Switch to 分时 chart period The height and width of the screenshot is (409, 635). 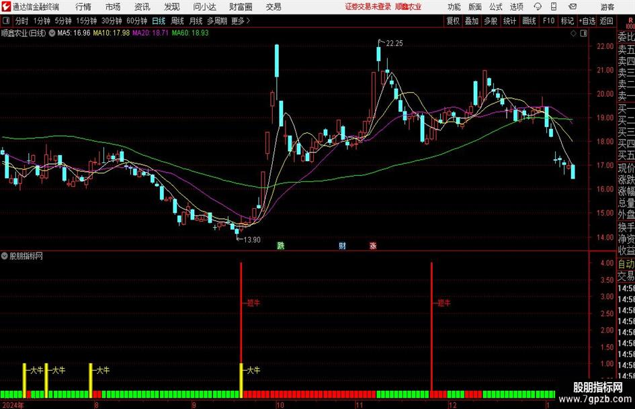coord(22,21)
